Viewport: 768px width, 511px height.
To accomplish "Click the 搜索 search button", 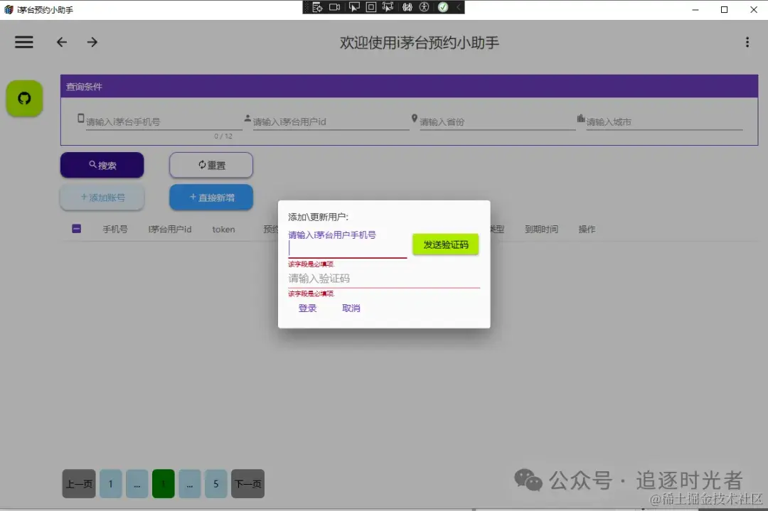I will [102, 165].
